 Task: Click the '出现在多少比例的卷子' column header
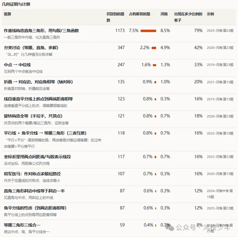(188, 17)
